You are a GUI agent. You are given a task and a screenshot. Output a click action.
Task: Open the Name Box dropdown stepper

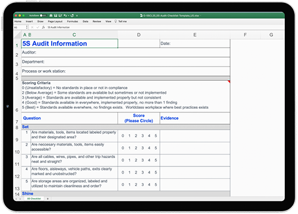pyautogui.click(x=27, y=27)
